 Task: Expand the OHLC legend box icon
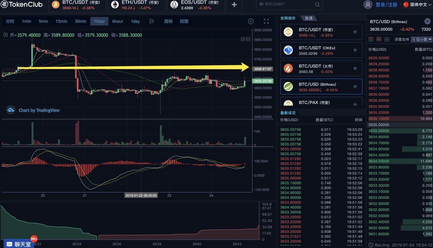[6, 35]
